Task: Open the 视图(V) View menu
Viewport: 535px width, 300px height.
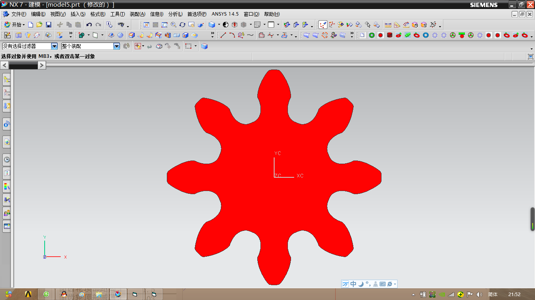Action: 58,14
